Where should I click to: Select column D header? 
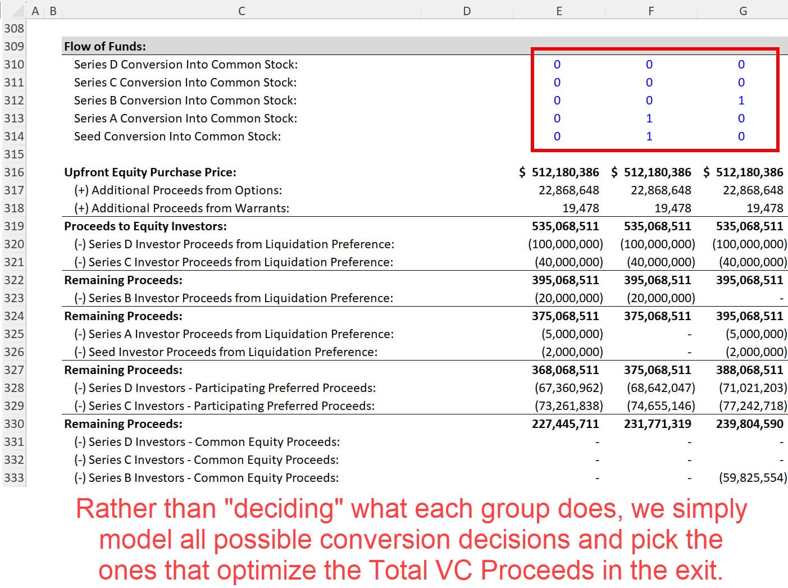pos(466,10)
